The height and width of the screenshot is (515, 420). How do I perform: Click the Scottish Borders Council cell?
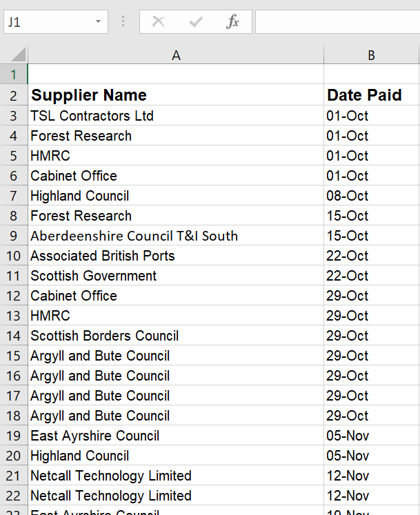(x=104, y=336)
